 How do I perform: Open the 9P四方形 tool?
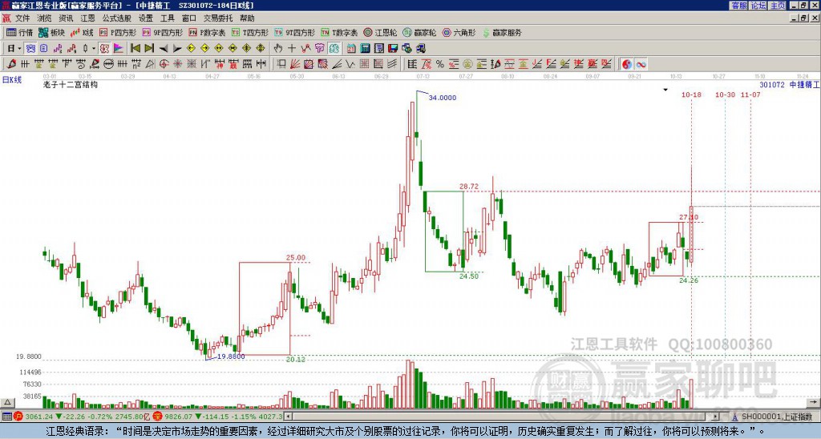163,32
